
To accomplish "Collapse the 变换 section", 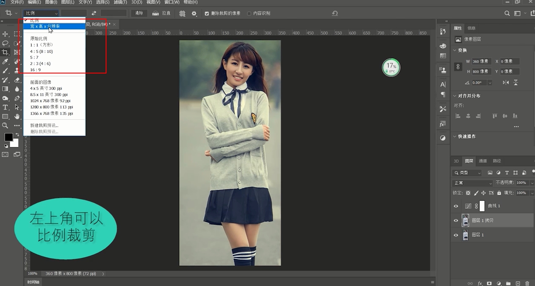I will (455, 50).
